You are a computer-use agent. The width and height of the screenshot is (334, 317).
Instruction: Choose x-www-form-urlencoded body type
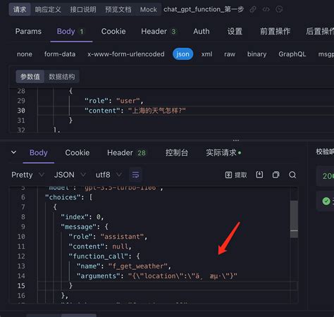coord(126,54)
